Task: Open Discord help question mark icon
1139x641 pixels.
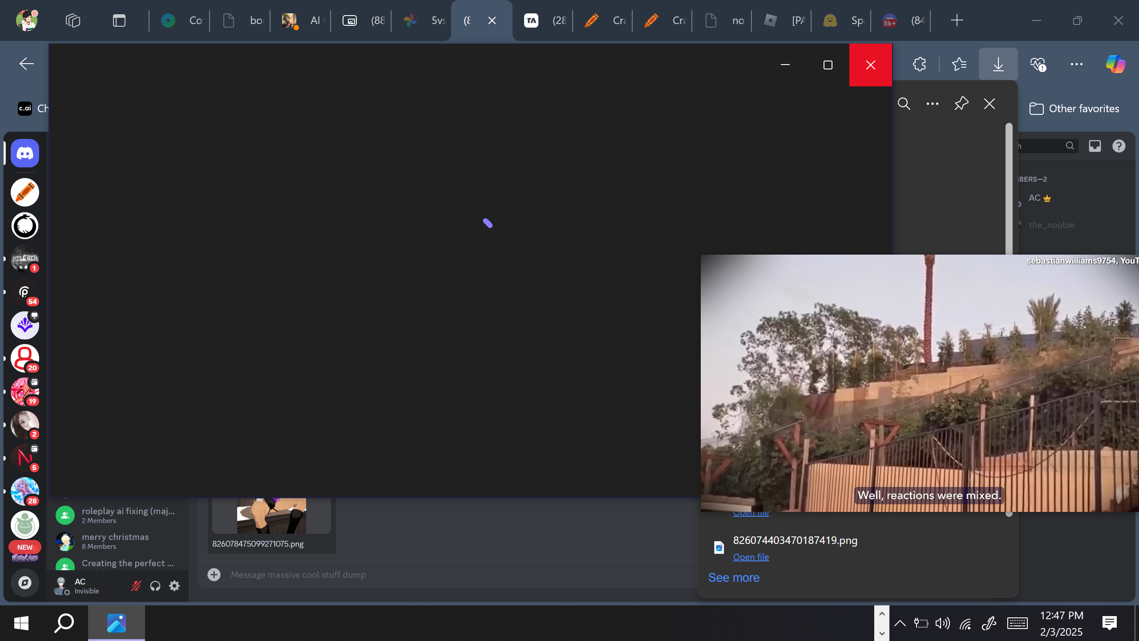Action: [1119, 146]
